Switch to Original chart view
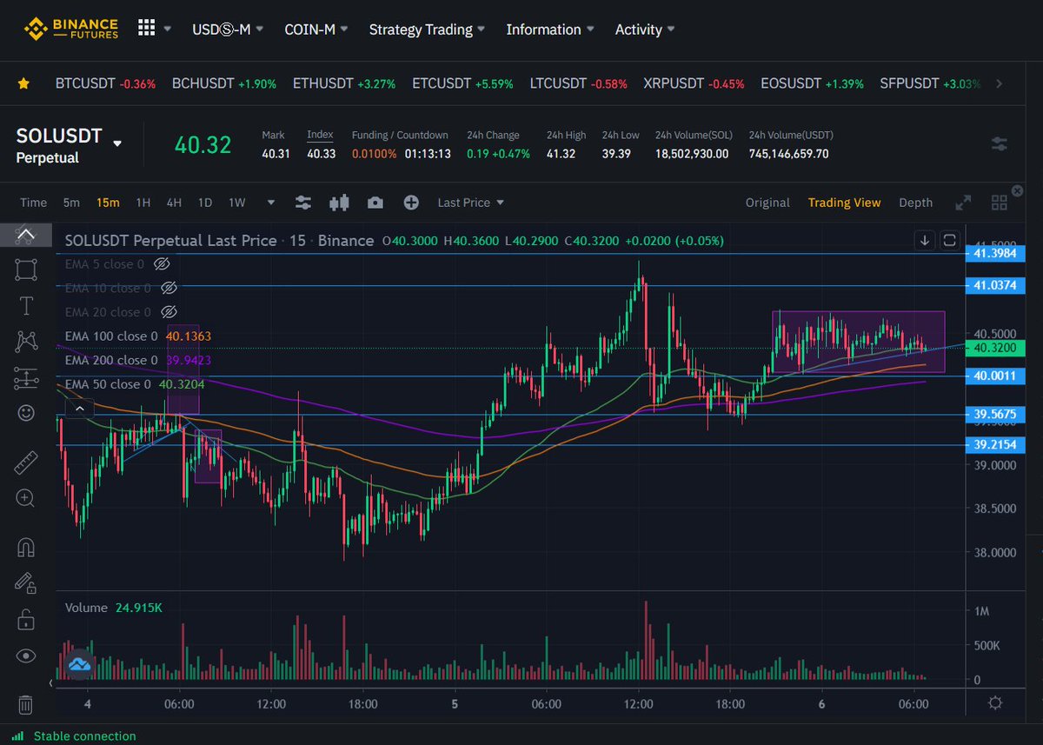Viewport: 1043px width, 745px height. tap(767, 203)
